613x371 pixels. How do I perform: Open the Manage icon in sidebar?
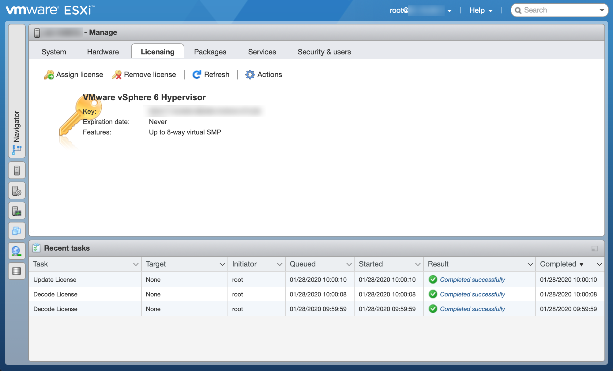click(17, 191)
